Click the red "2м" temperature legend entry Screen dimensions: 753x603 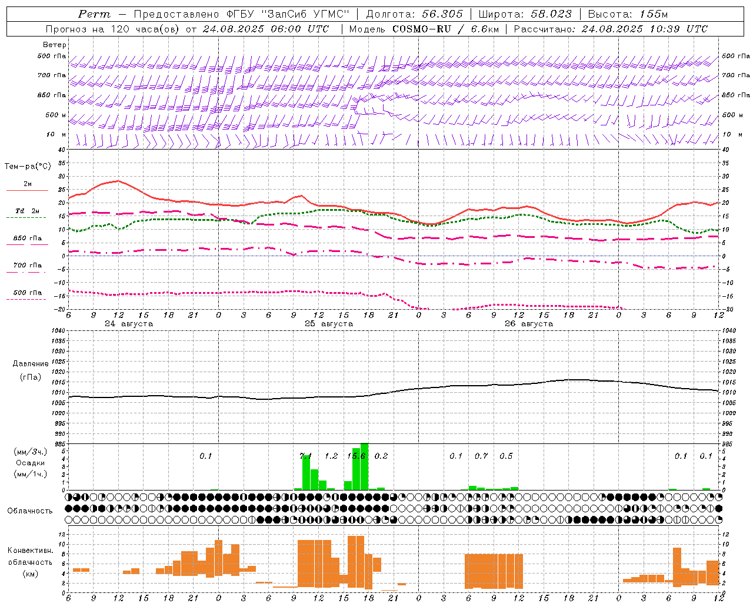point(28,184)
